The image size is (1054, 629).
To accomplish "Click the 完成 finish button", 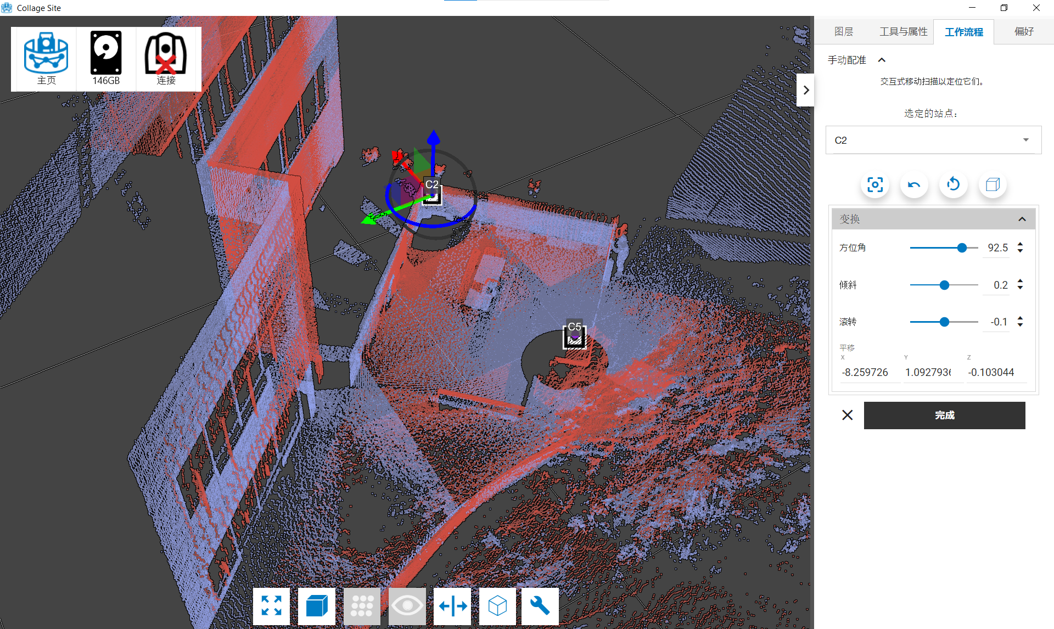I will (944, 415).
